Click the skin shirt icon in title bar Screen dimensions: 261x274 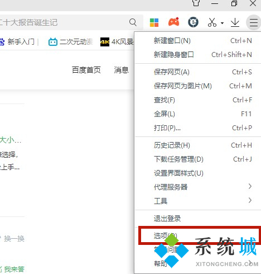click(196, 3)
